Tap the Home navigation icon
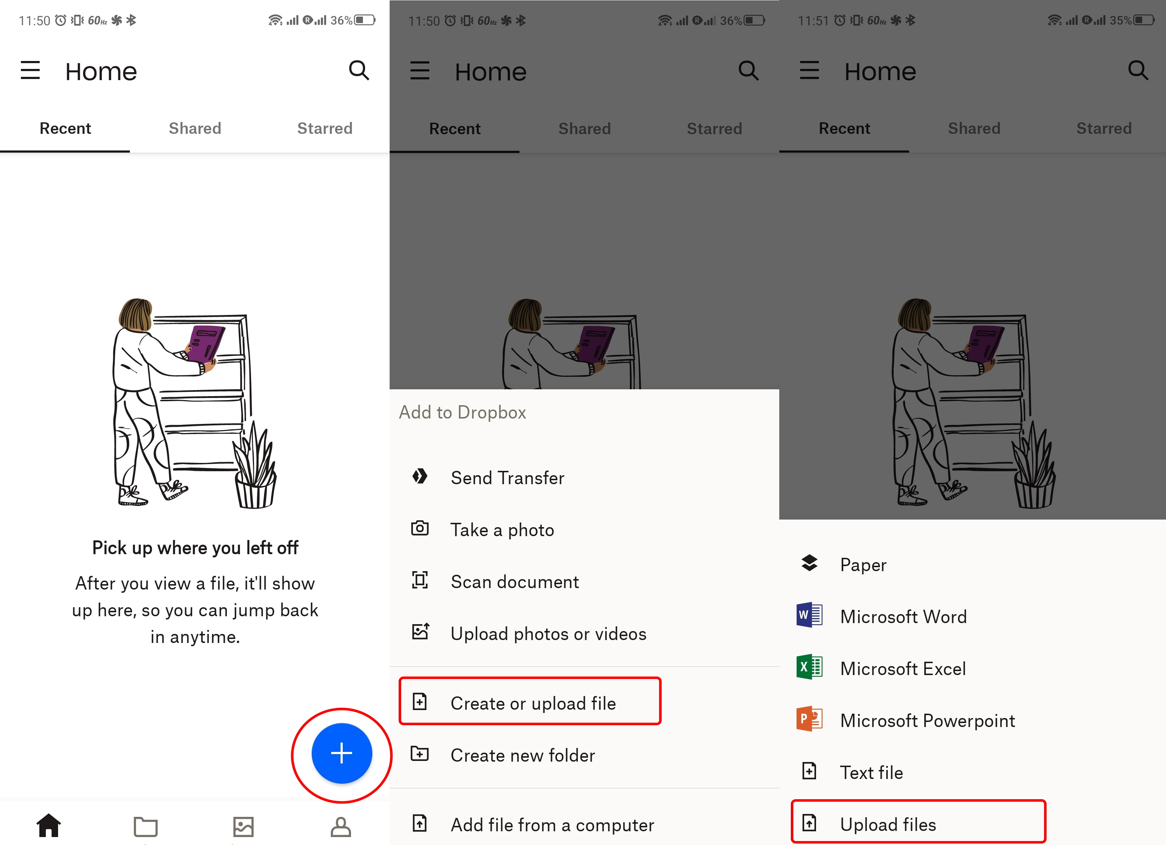The image size is (1166, 845). (x=49, y=826)
